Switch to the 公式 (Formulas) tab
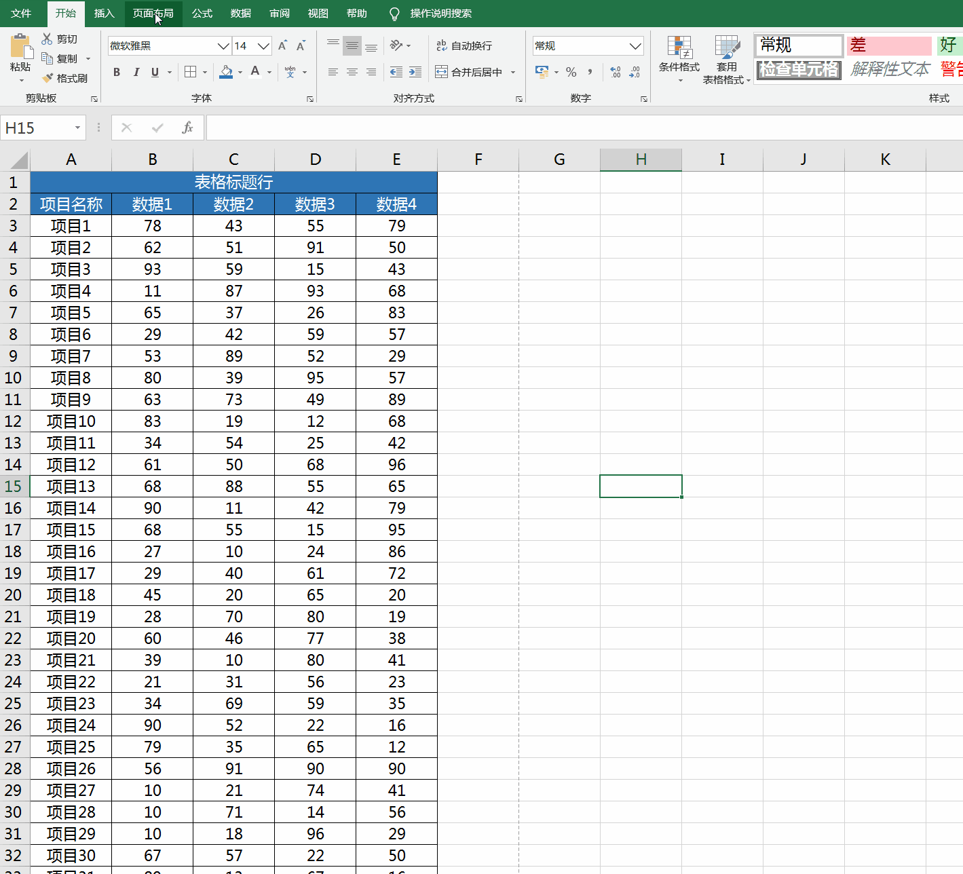The height and width of the screenshot is (874, 963). [202, 13]
